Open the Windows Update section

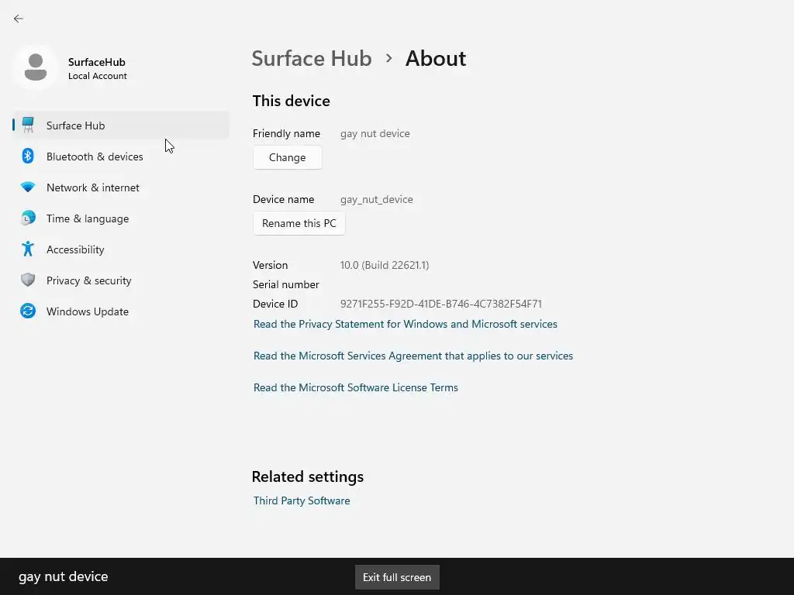tap(88, 311)
